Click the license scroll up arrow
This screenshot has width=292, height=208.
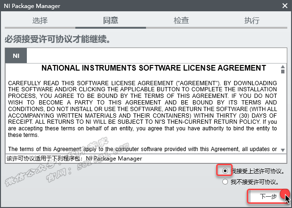pyautogui.click(x=283, y=67)
